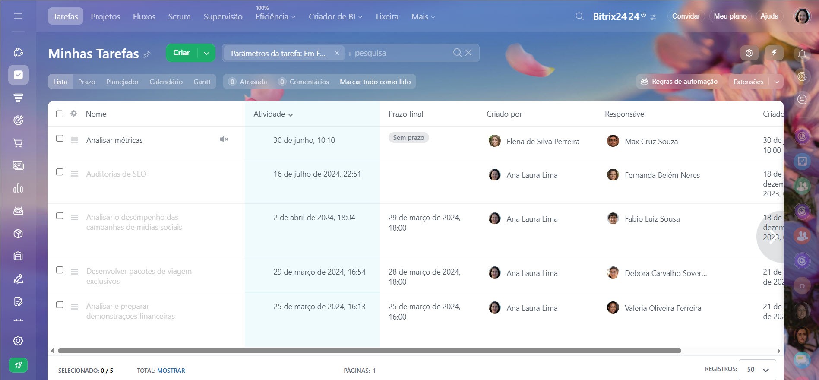Image resolution: width=819 pixels, height=380 pixels.
Task: Open row menu for Auditorias de SEO
Action: 74,174
